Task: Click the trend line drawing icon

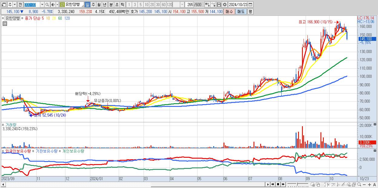Action: [343, 184]
